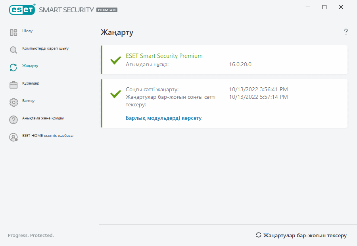Click the Құралдар toolbox icon

tap(13, 85)
